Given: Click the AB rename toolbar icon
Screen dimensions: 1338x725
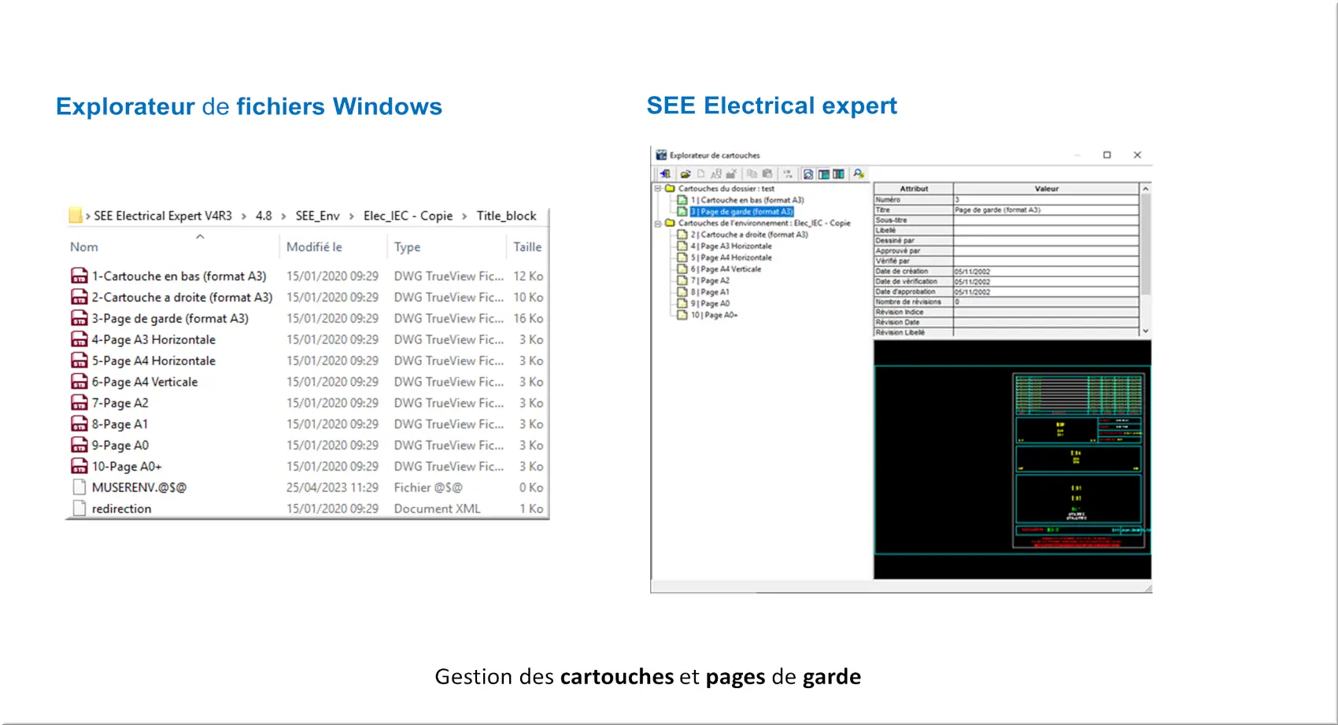Looking at the screenshot, I should 715,174.
